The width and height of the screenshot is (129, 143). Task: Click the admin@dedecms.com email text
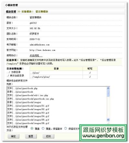[x=40, y=45]
